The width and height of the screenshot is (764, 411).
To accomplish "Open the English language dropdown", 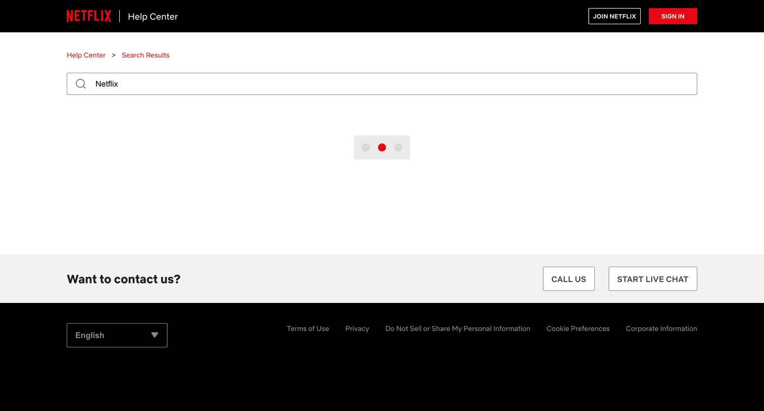I will point(117,335).
